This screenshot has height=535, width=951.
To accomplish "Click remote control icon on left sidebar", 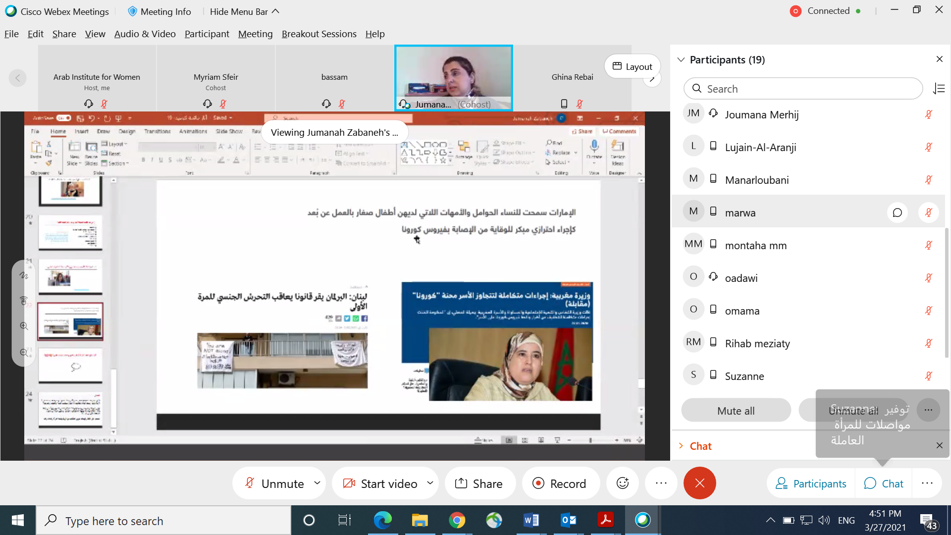I will coord(24,301).
